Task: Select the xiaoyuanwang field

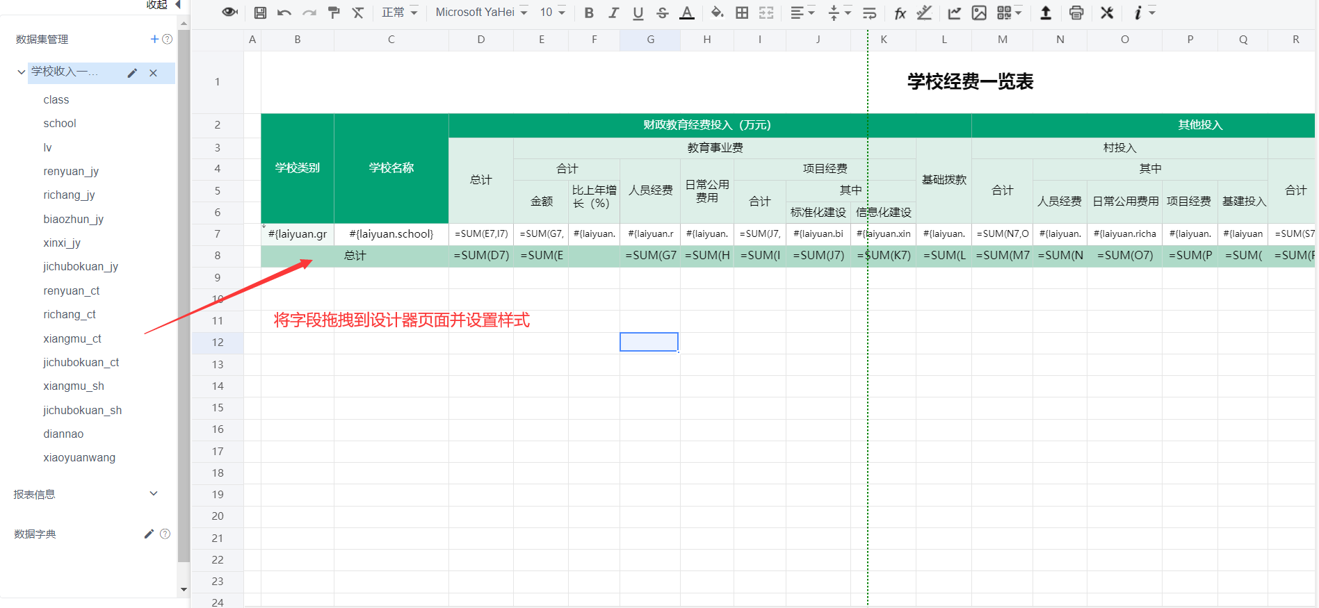Action: pyautogui.click(x=79, y=458)
